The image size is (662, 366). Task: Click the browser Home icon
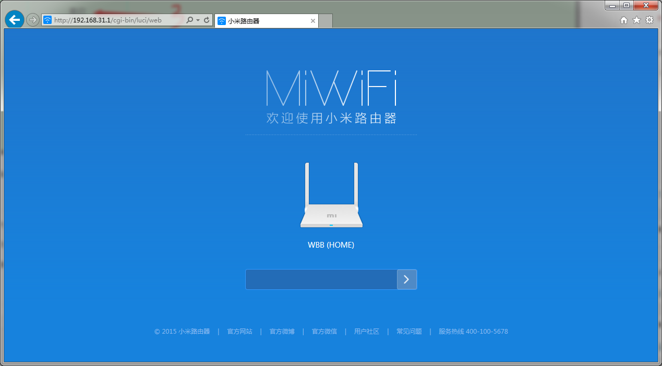pos(624,20)
